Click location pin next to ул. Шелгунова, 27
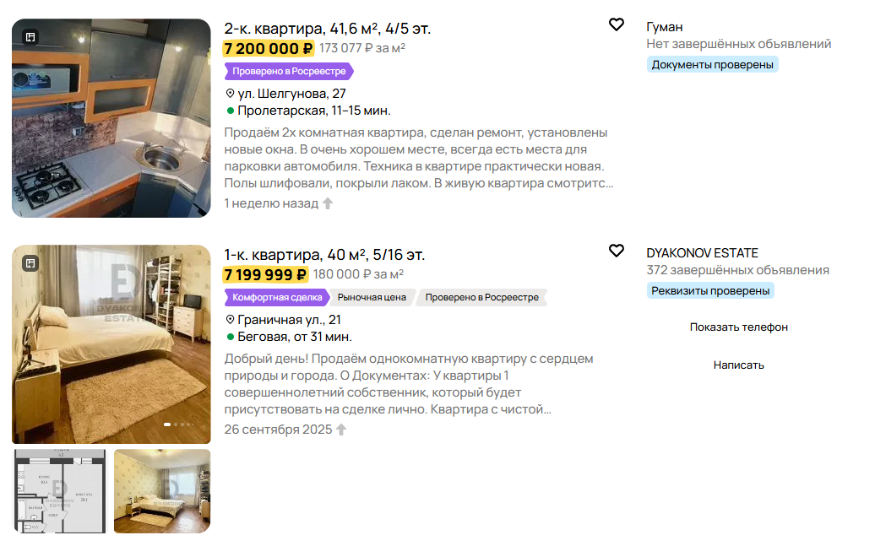The width and height of the screenshot is (875, 546). (230, 93)
